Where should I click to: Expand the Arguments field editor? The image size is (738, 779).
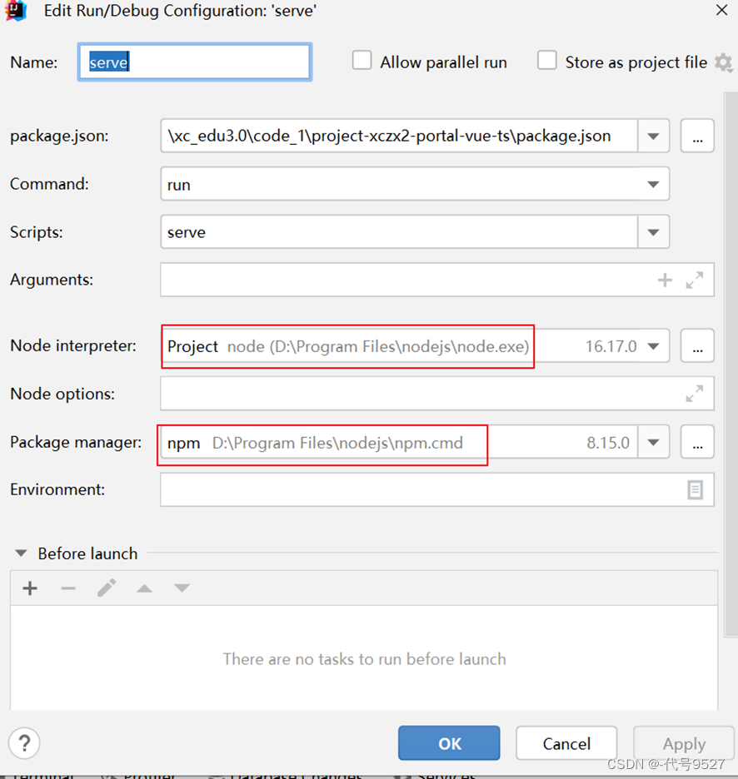click(695, 280)
